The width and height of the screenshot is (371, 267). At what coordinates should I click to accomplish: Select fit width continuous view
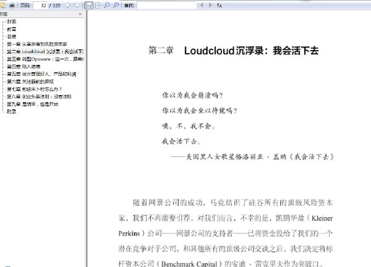tap(88, 5)
